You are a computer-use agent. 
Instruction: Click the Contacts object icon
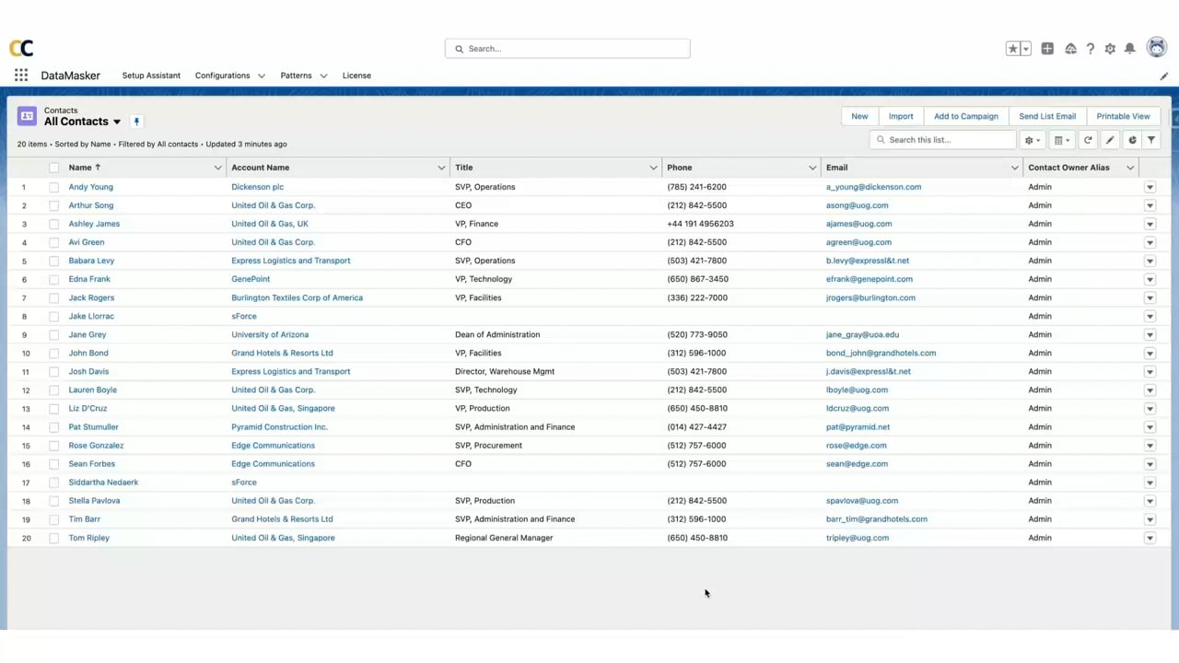coord(27,116)
